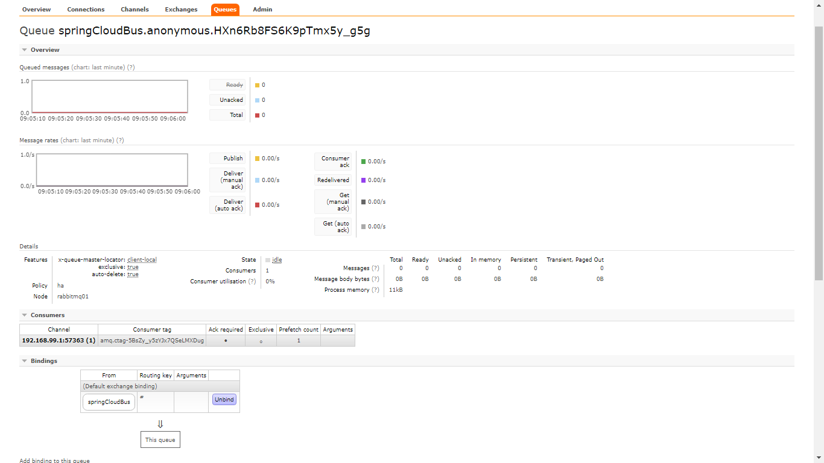Click the This queue box

[x=160, y=440]
